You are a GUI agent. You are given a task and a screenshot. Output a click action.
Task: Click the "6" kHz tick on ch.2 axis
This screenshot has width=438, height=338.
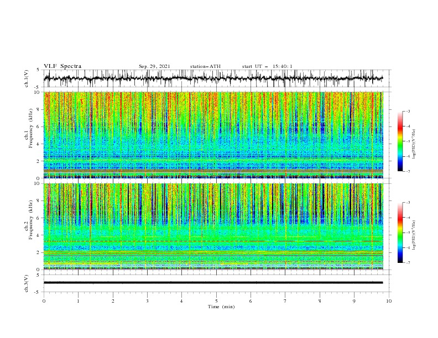coord(38,218)
